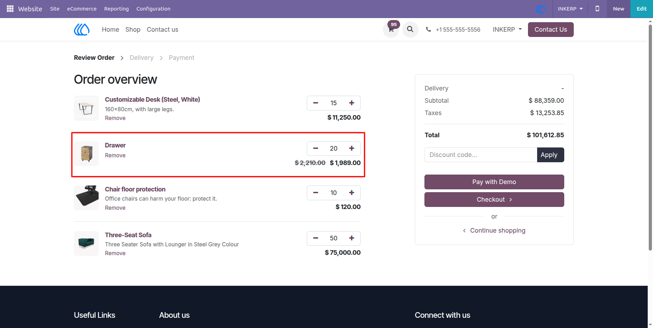Increase Three-Seat Sofa quantity with plus
Viewport: 653px width, 328px height.
pyautogui.click(x=352, y=238)
